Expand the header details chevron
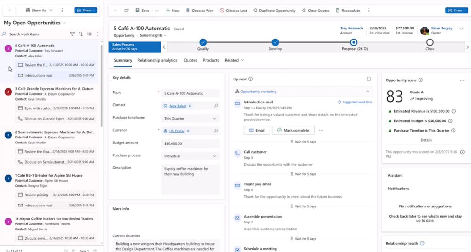Screen dimensions: 471x252 (x=461, y=29)
